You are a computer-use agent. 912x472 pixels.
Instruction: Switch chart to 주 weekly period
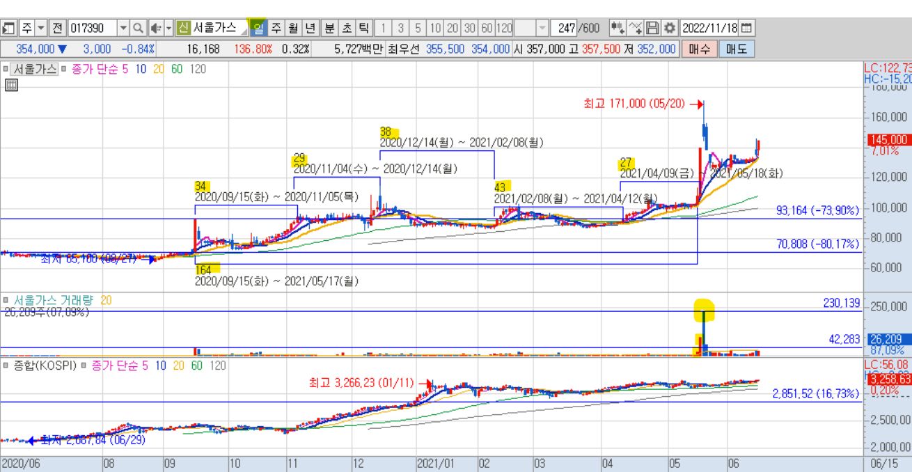coord(276,28)
